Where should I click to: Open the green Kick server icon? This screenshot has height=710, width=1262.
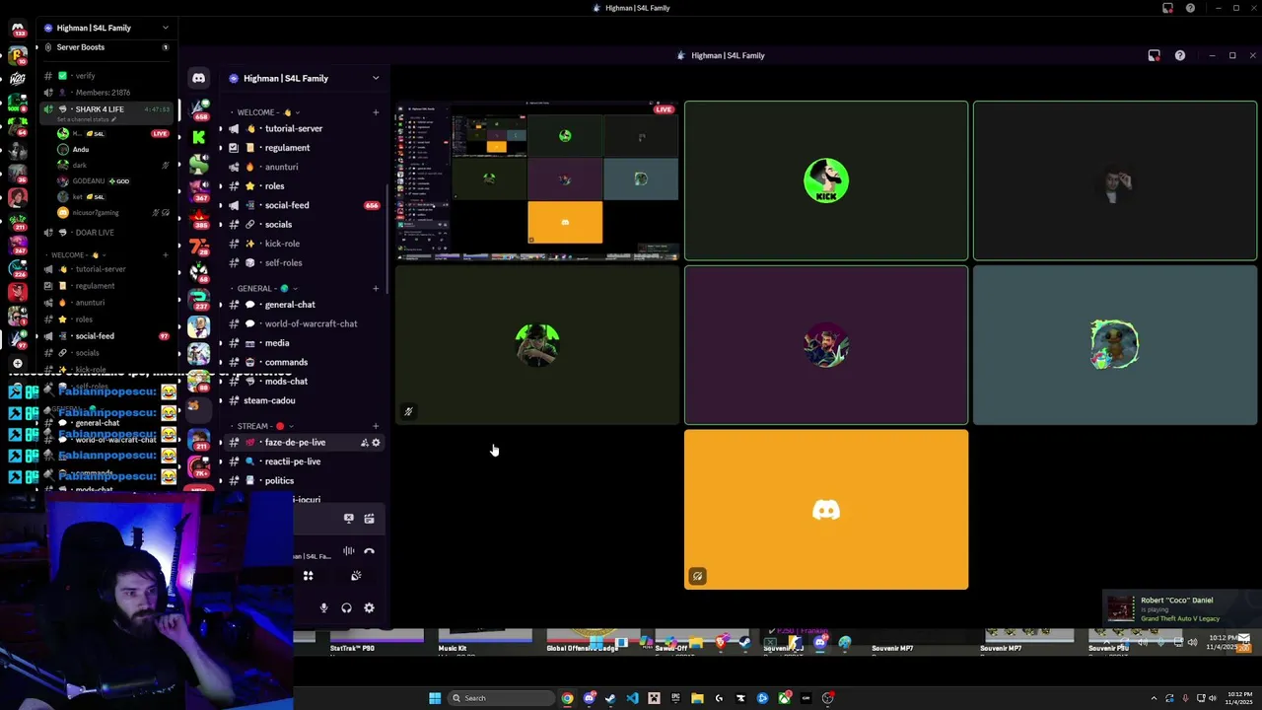[x=198, y=137]
